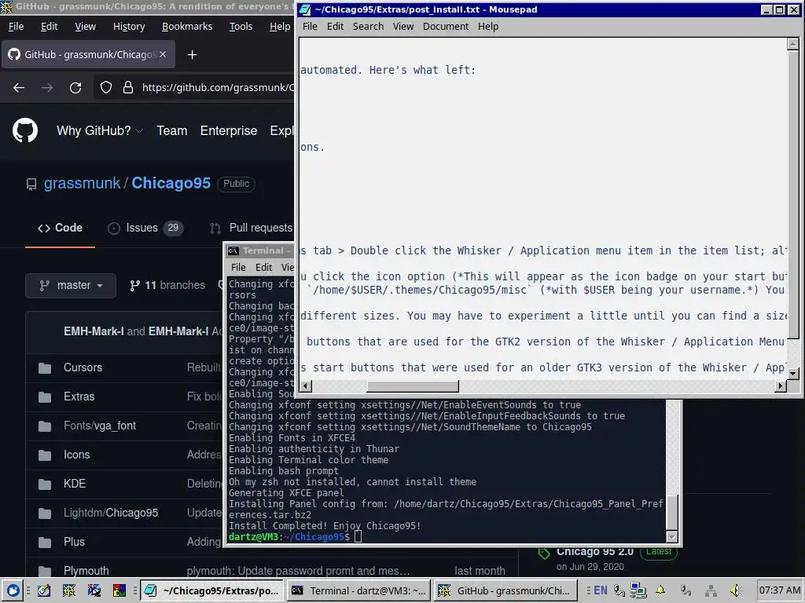Open the Cursors folder
The image size is (805, 603).
pyautogui.click(x=83, y=367)
